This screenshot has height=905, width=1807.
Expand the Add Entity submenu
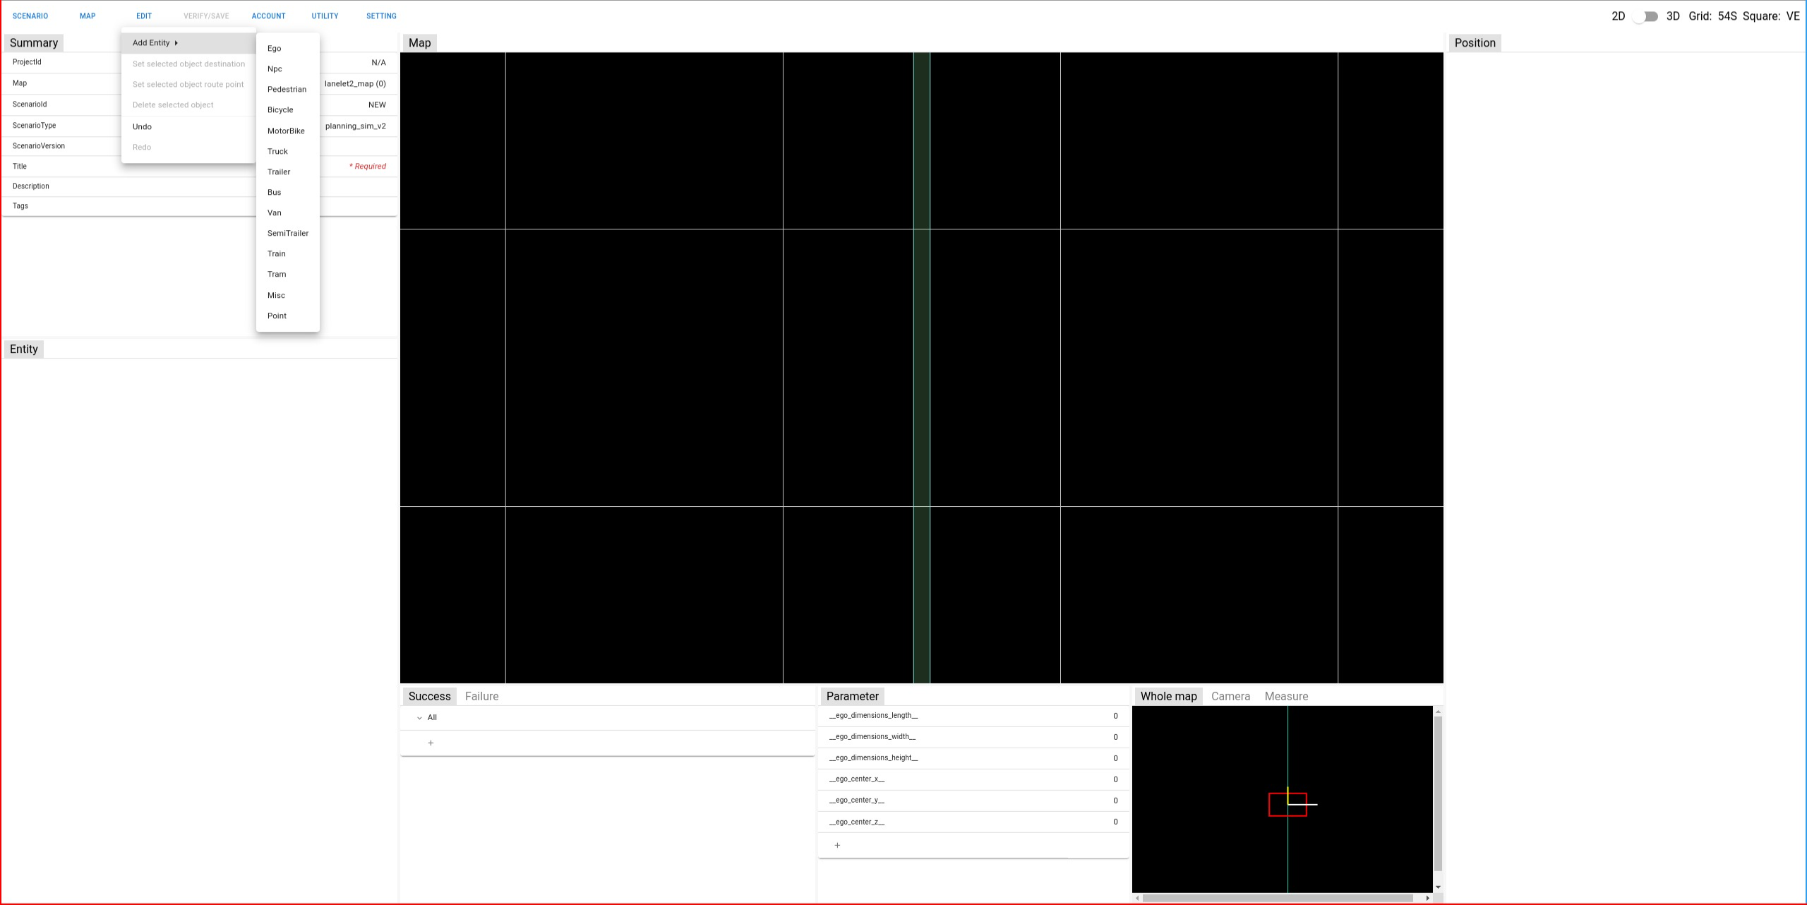pyautogui.click(x=155, y=43)
